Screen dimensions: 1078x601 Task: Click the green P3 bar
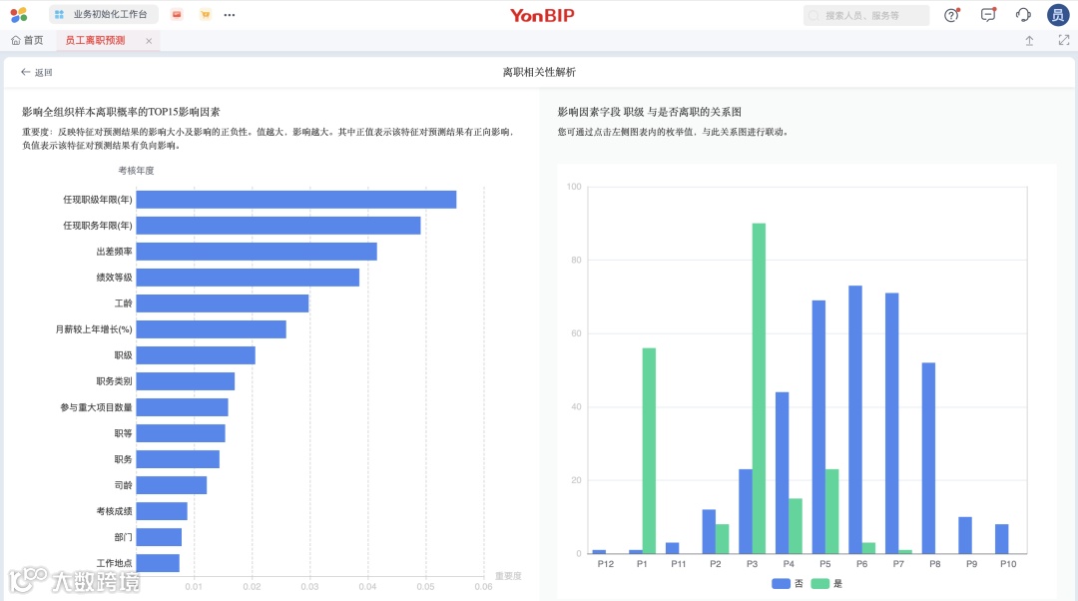(759, 388)
